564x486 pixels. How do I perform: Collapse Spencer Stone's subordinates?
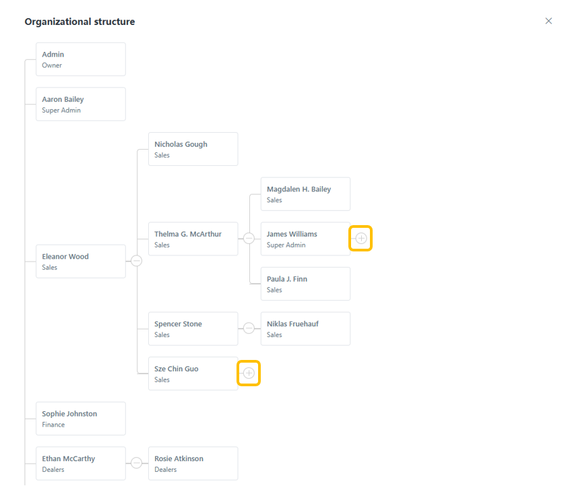(x=249, y=328)
